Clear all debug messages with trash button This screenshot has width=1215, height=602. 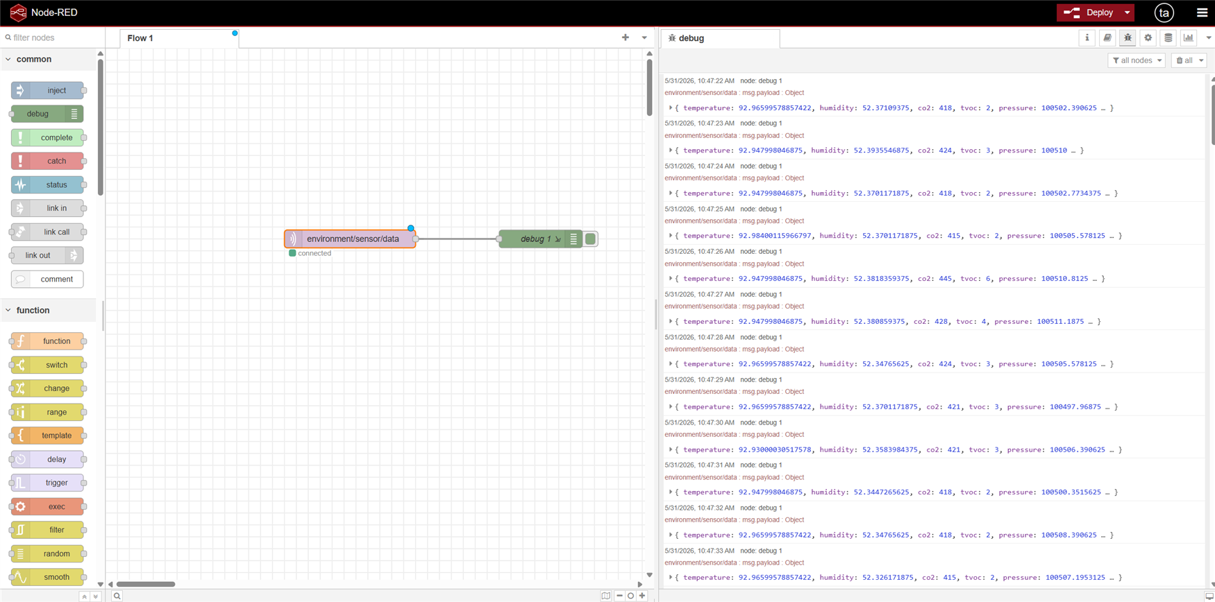click(1184, 60)
